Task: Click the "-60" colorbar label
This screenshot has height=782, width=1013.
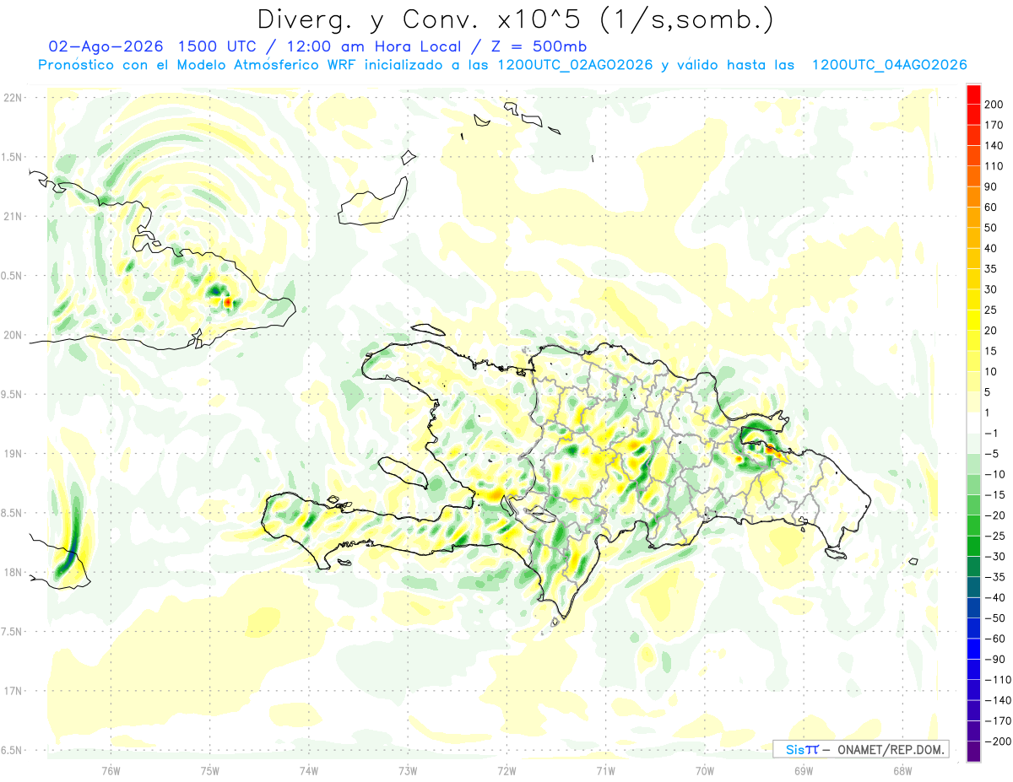Action: point(994,639)
